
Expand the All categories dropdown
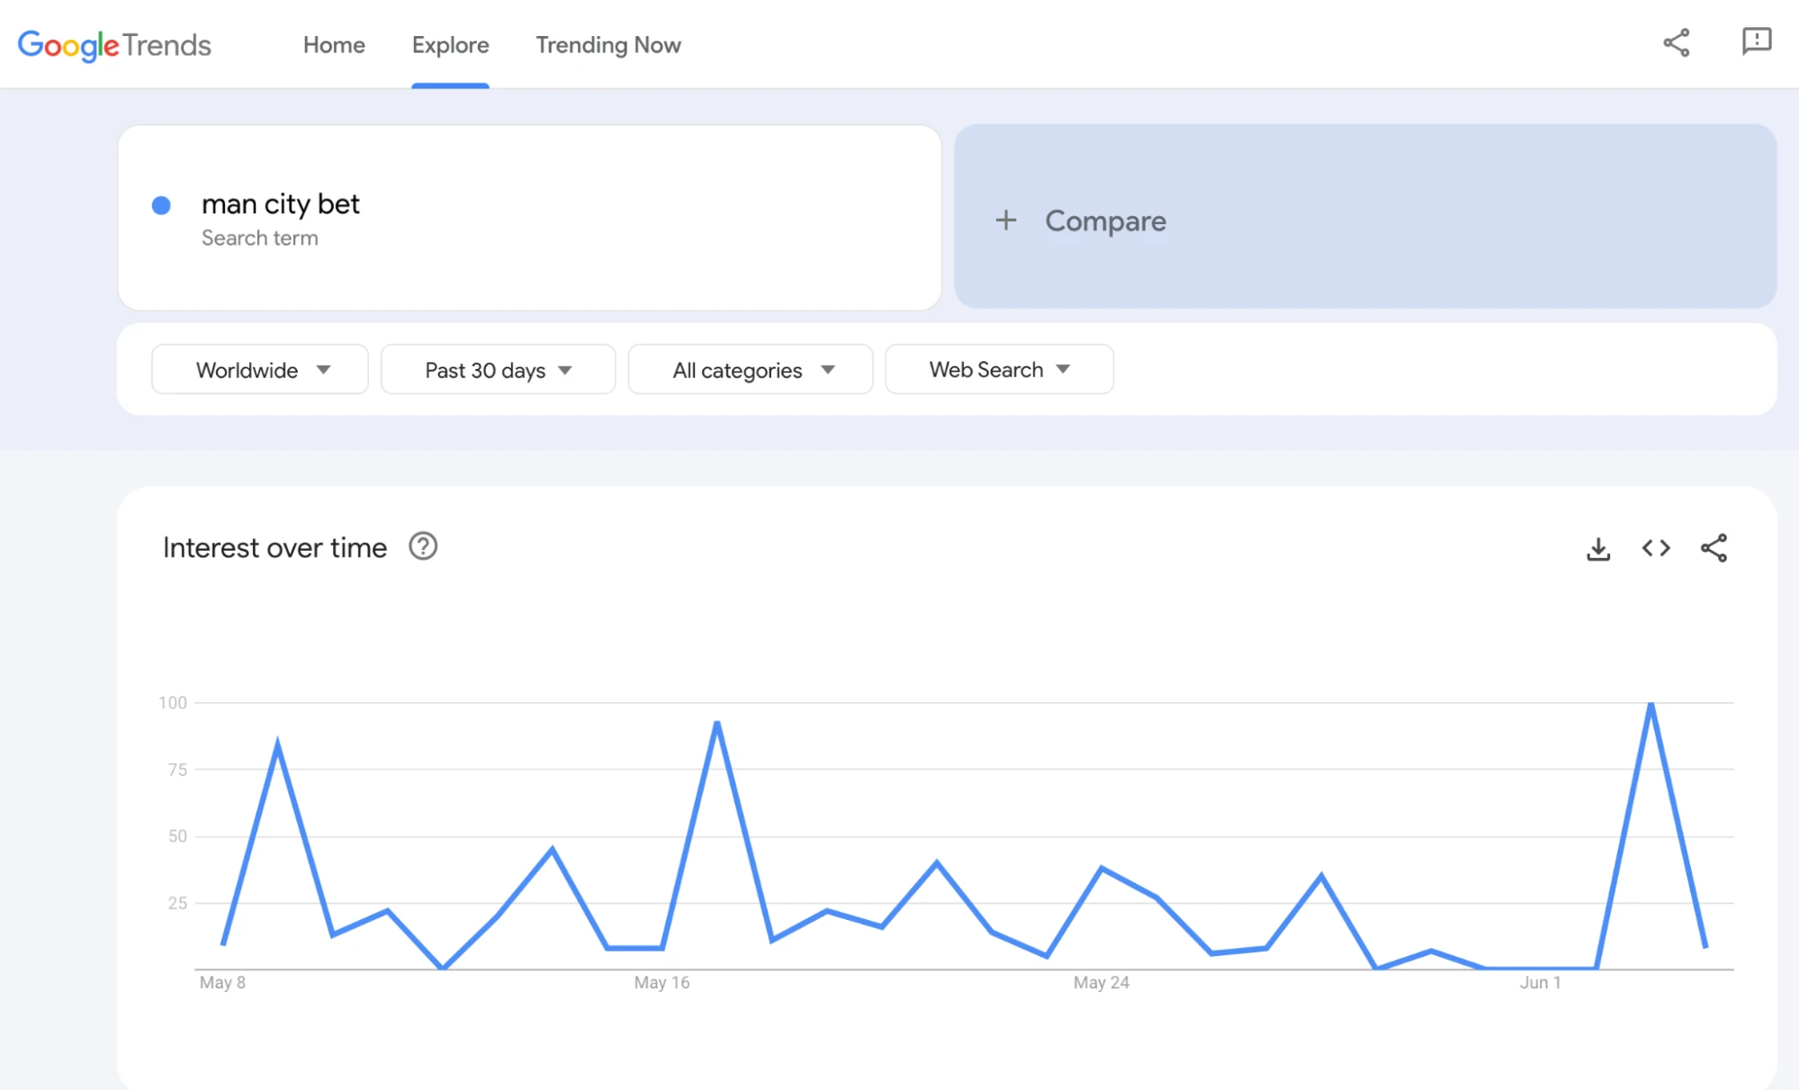pos(751,370)
